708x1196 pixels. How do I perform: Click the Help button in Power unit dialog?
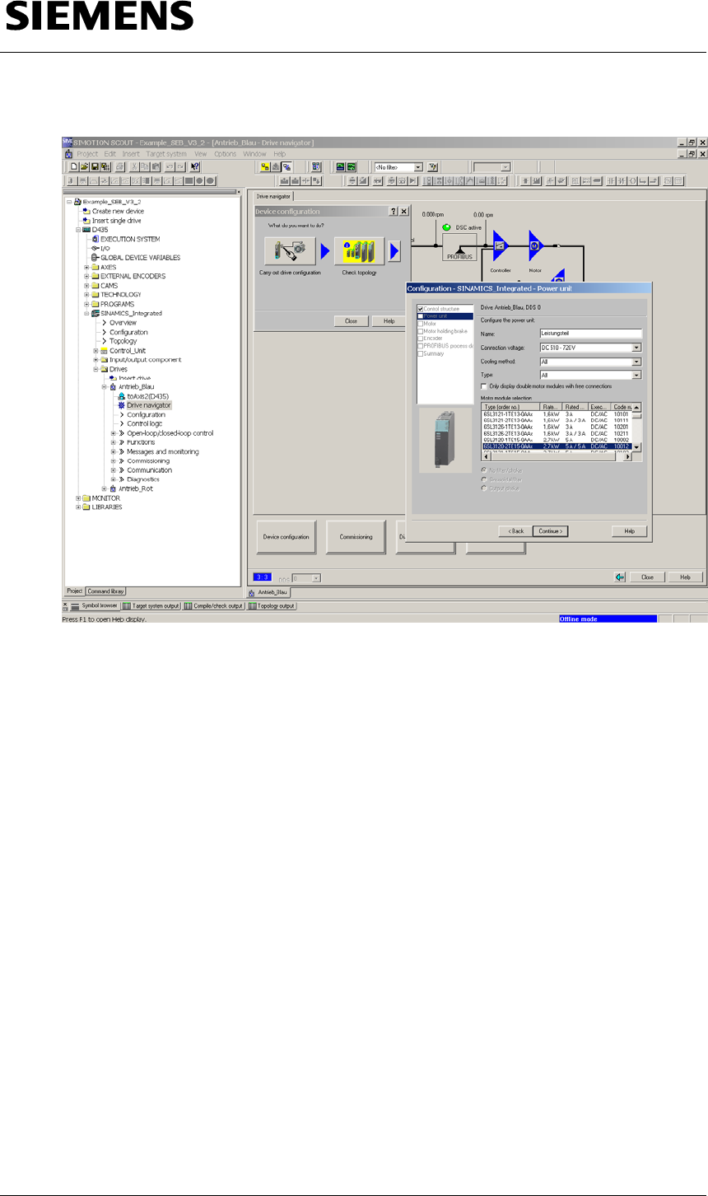[x=629, y=531]
